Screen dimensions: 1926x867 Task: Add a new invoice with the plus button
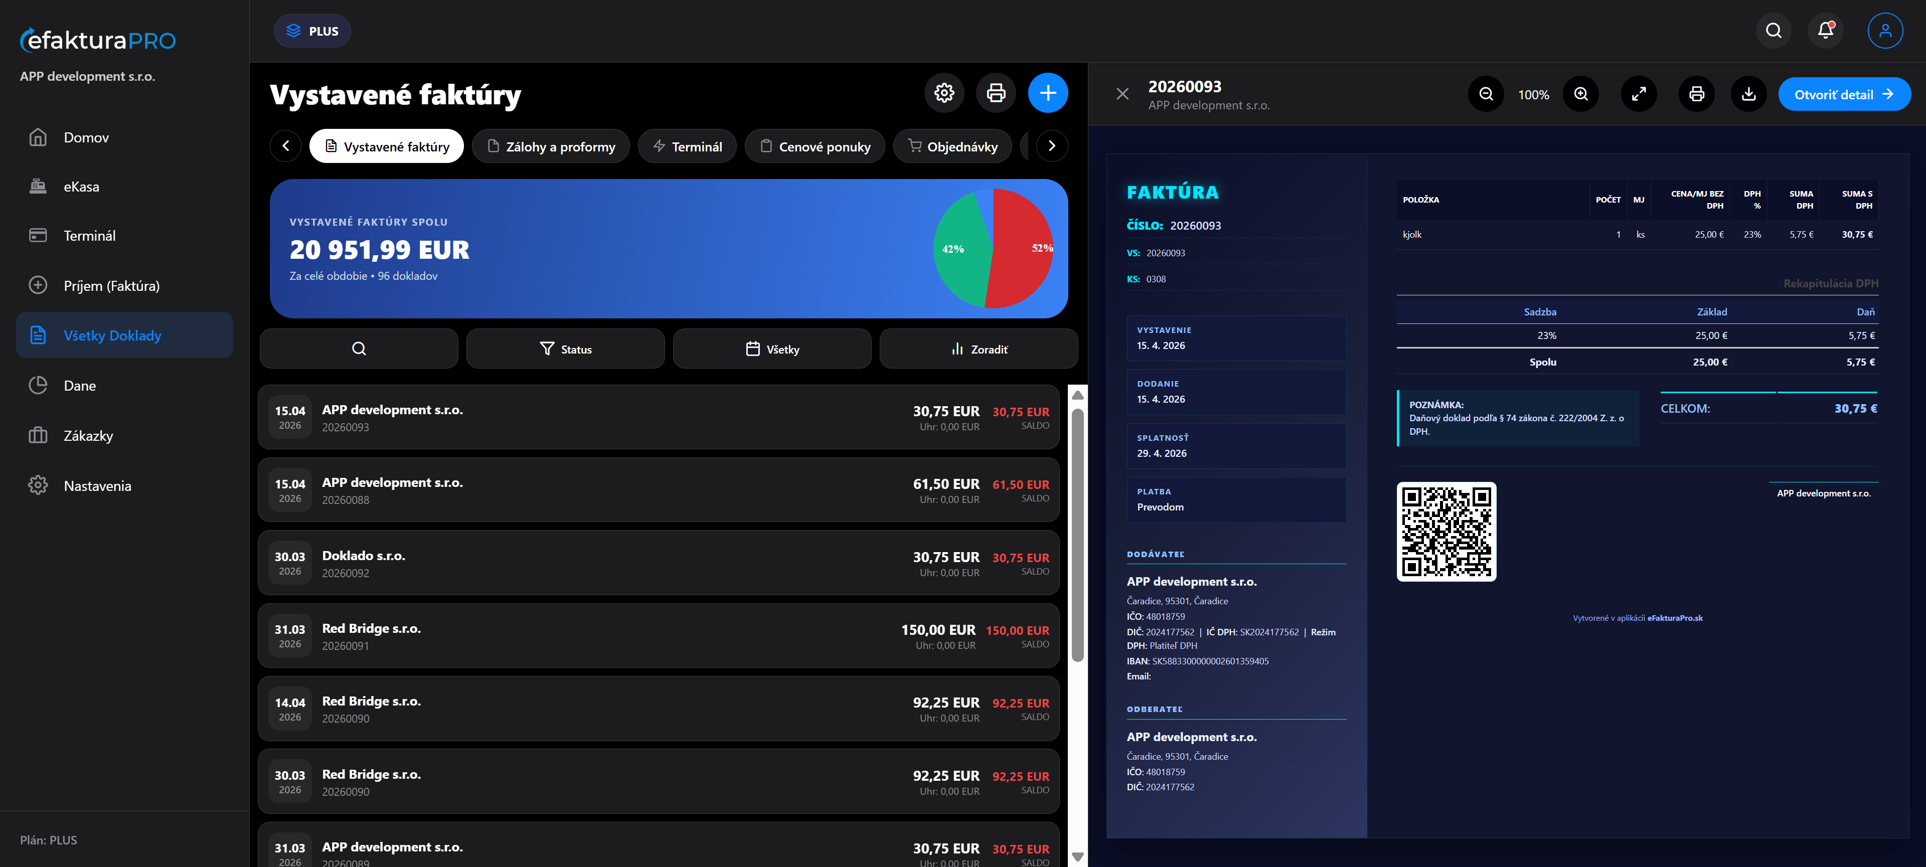[1047, 93]
